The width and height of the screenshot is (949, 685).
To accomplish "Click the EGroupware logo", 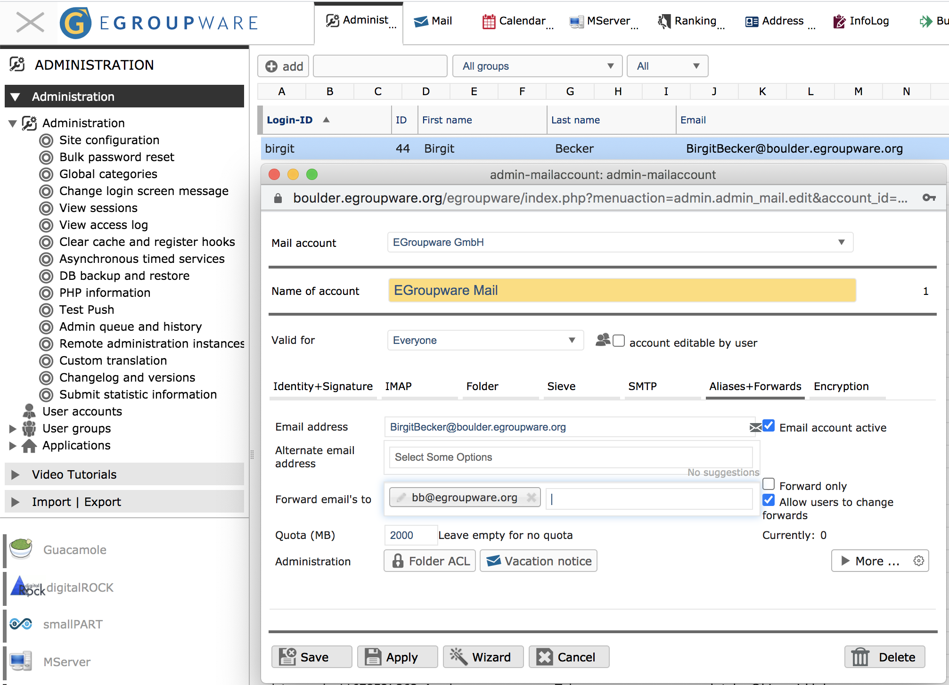I will pyautogui.click(x=75, y=23).
